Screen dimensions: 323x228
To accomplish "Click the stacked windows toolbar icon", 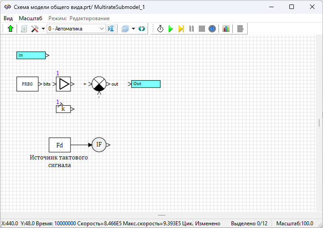I will click(125, 29).
